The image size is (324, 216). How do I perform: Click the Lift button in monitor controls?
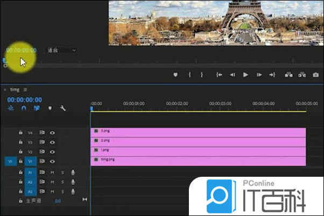288,75
